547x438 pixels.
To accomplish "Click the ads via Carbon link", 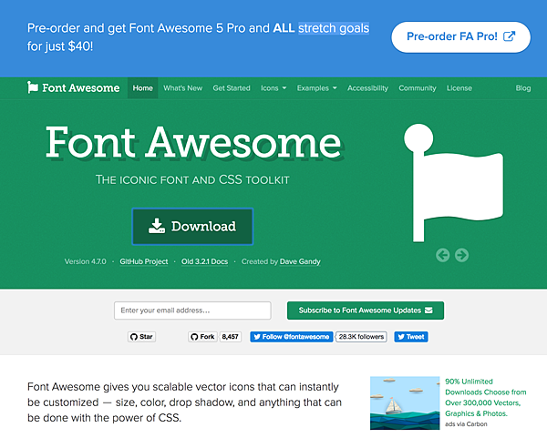I will (466, 424).
